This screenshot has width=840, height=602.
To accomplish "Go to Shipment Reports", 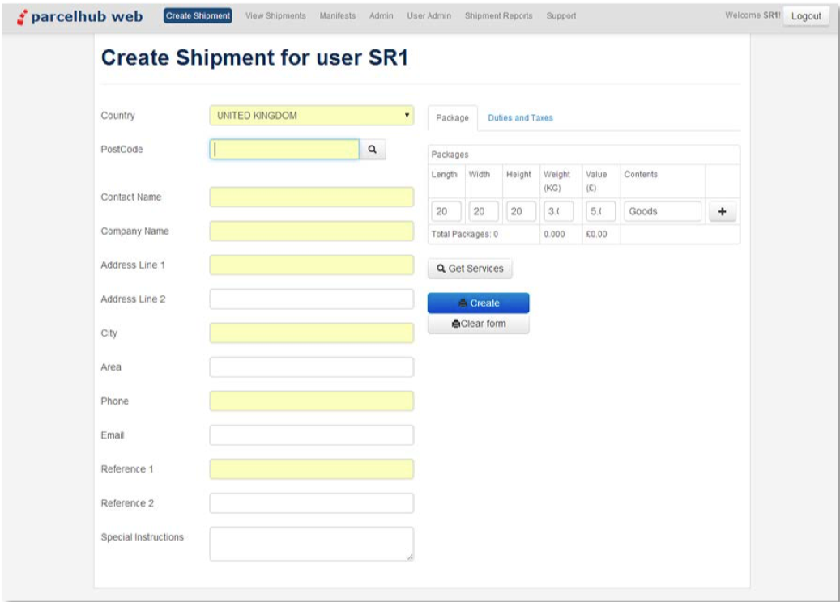I will coord(499,16).
